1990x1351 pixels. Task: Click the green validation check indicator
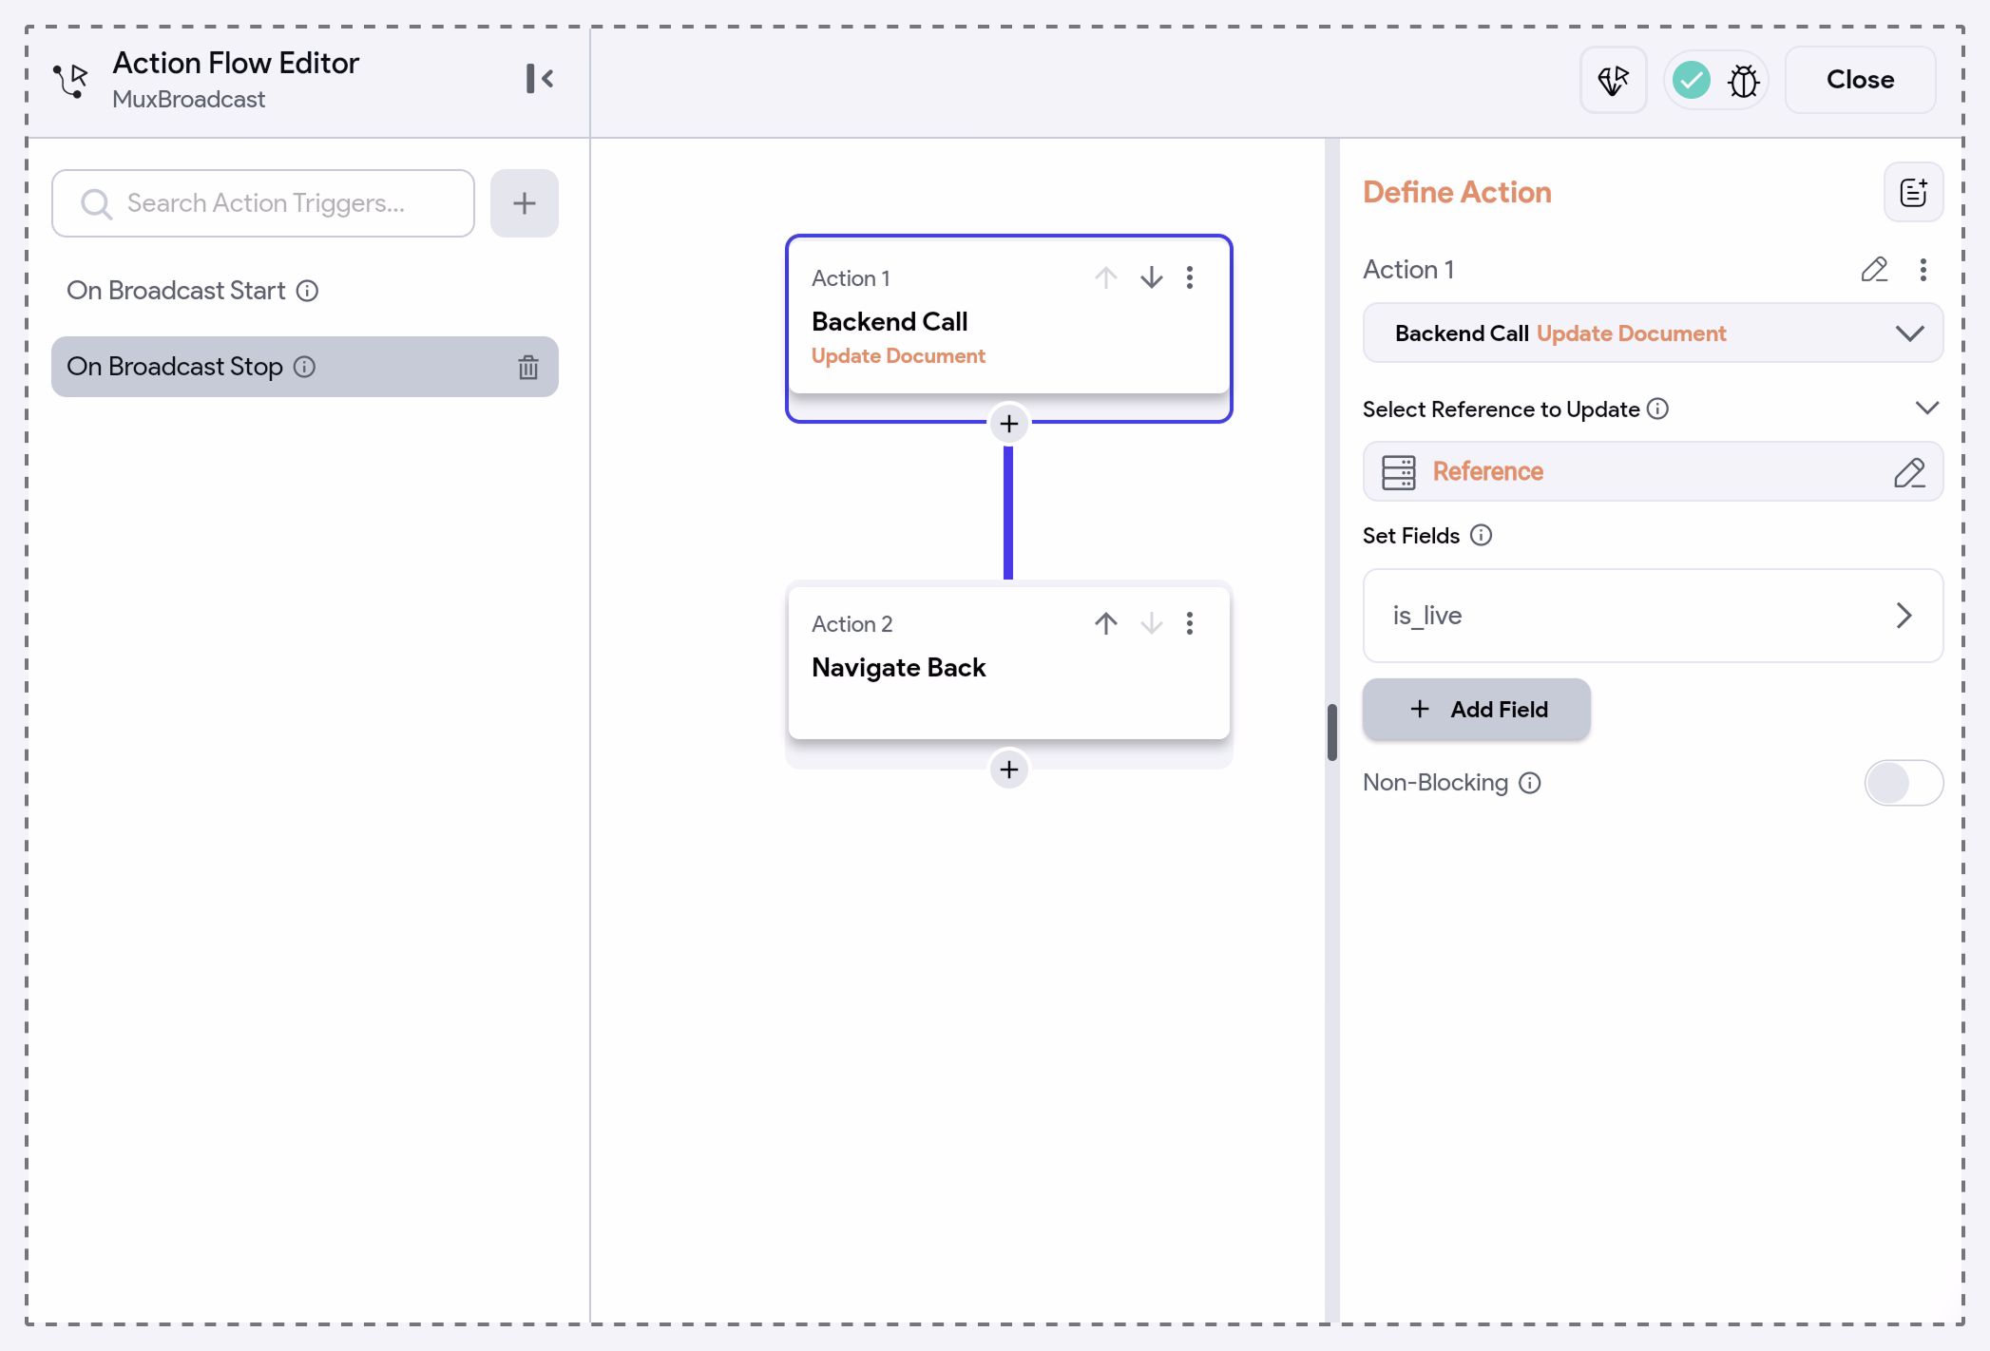(1691, 81)
